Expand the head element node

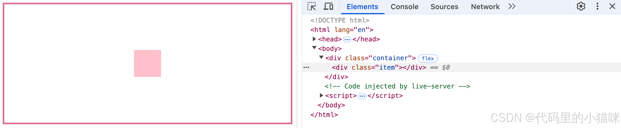pyautogui.click(x=314, y=39)
